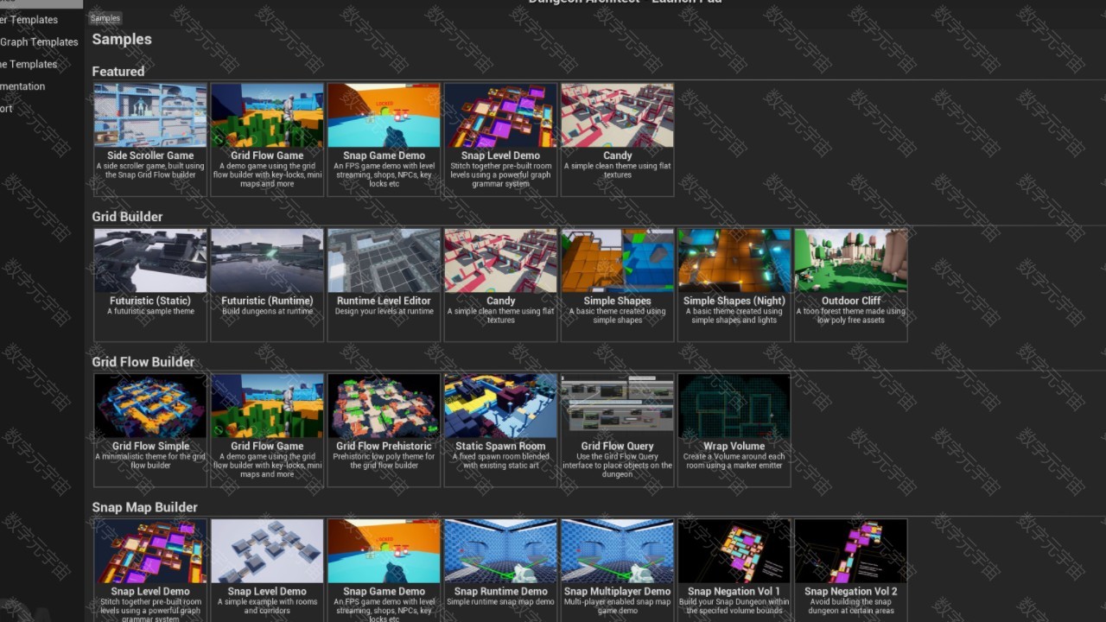Open the Snap Multiplayer Demo sample
1106x622 pixels.
point(617,570)
